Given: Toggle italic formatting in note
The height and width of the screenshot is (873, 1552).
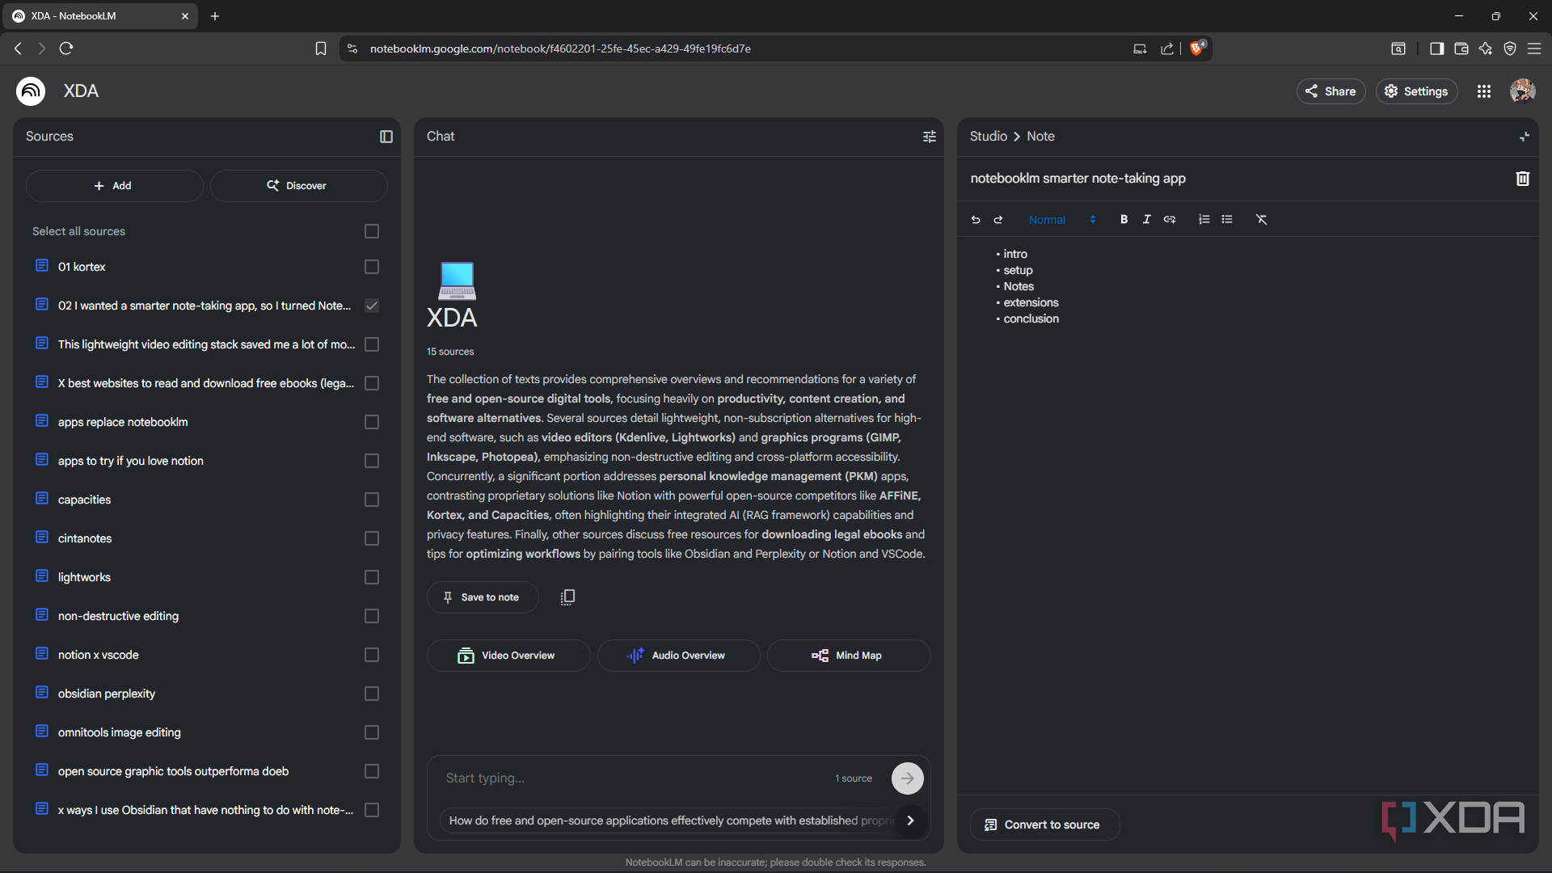Looking at the screenshot, I should pyautogui.click(x=1146, y=220).
